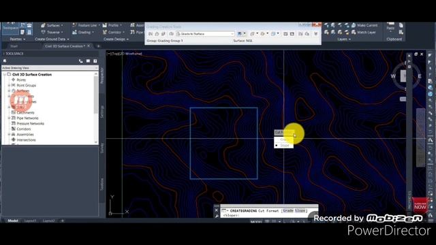Image resolution: width=436 pixels, height=245 pixels.
Task: Expand the Assemblies tree node
Action: [x=9, y=135]
